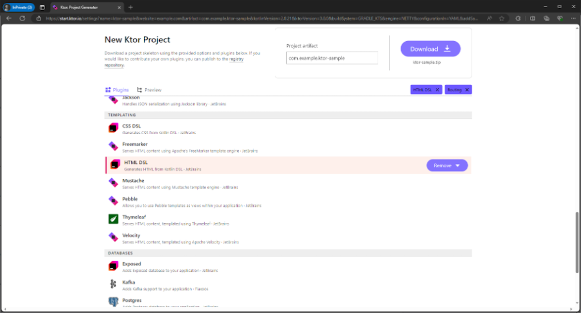
Task: Open Collections icon in toolbar
Action: click(x=546, y=18)
